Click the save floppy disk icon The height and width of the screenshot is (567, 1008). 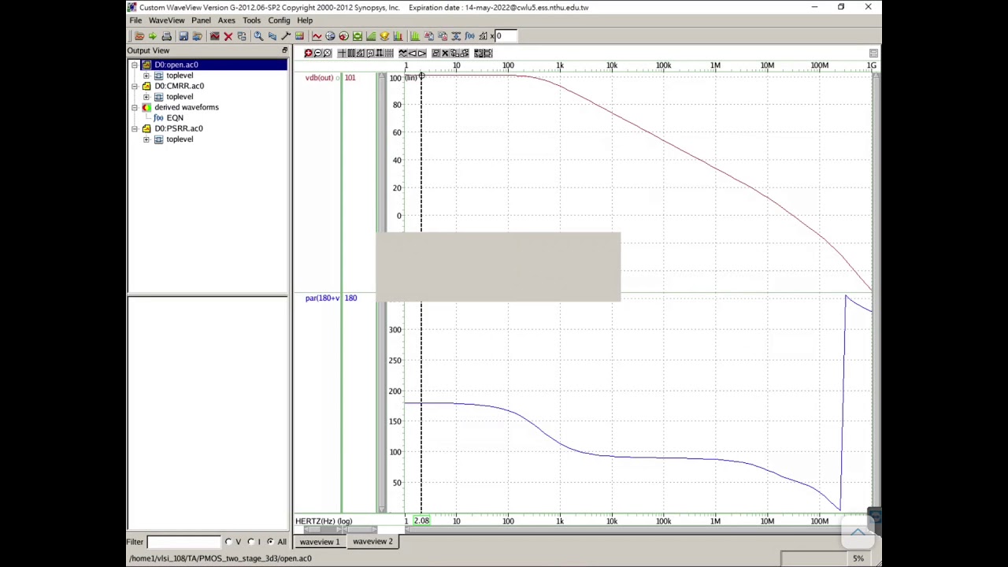pos(183,35)
